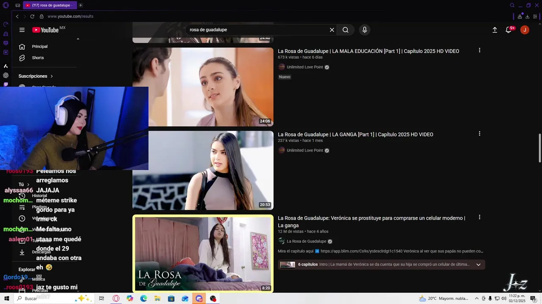The height and width of the screenshot is (304, 542).
Task: Expand Suscripciones section chevron
Action: (x=52, y=76)
